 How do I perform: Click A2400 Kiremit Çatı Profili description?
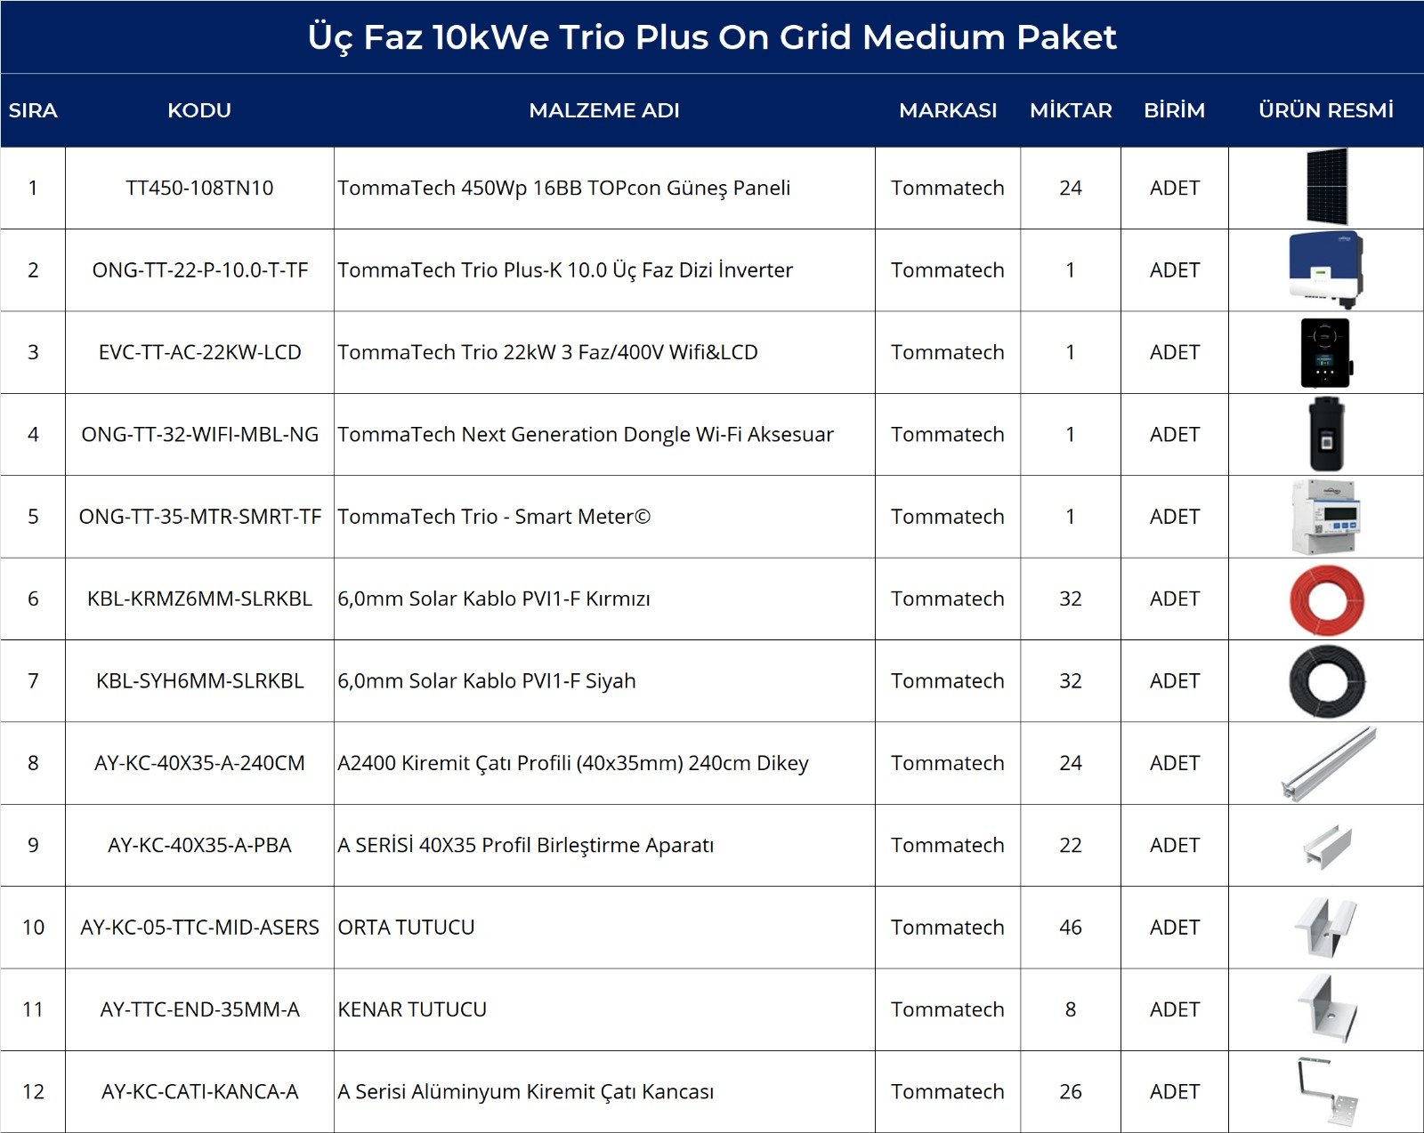tap(573, 763)
